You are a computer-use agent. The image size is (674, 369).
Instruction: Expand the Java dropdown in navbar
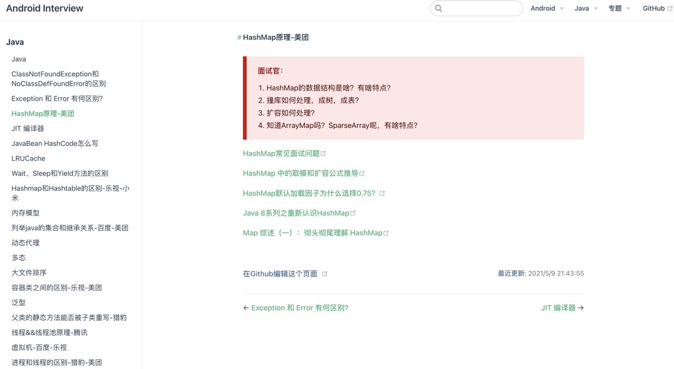point(586,8)
